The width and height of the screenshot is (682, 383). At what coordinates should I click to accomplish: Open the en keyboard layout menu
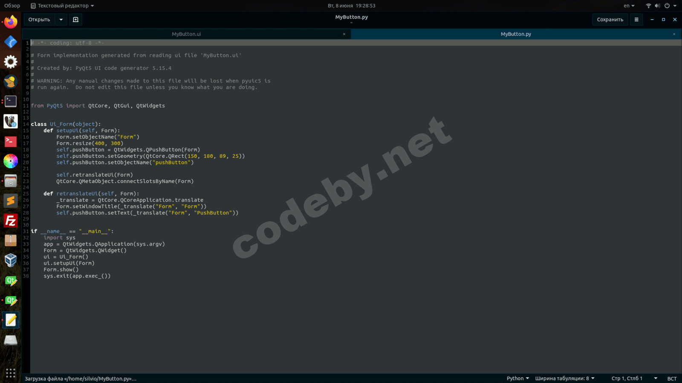tap(629, 6)
